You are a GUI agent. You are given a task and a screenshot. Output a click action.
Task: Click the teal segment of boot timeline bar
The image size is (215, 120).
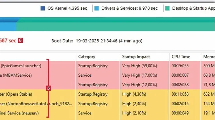coord(115,26)
